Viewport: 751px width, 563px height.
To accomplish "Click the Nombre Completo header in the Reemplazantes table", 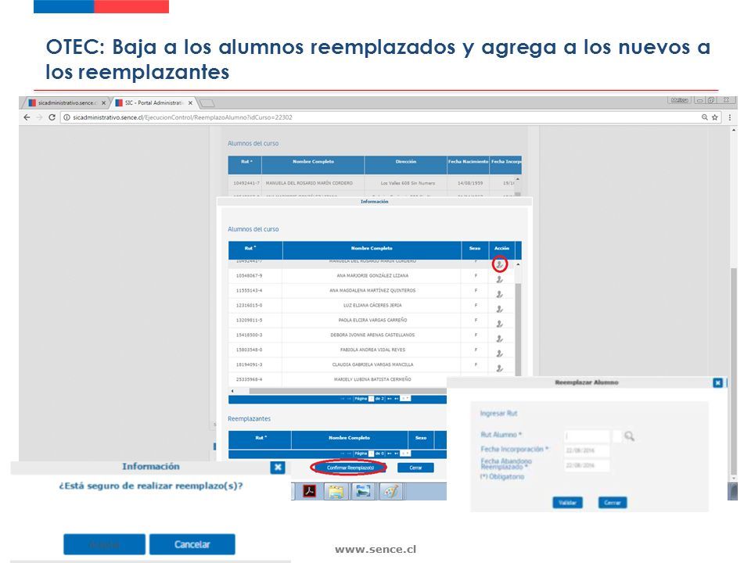I will point(349,439).
